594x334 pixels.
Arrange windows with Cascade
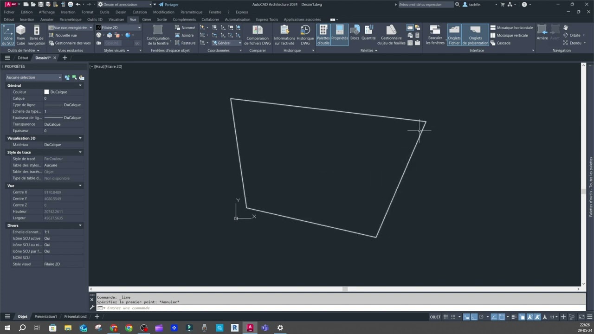[500, 43]
